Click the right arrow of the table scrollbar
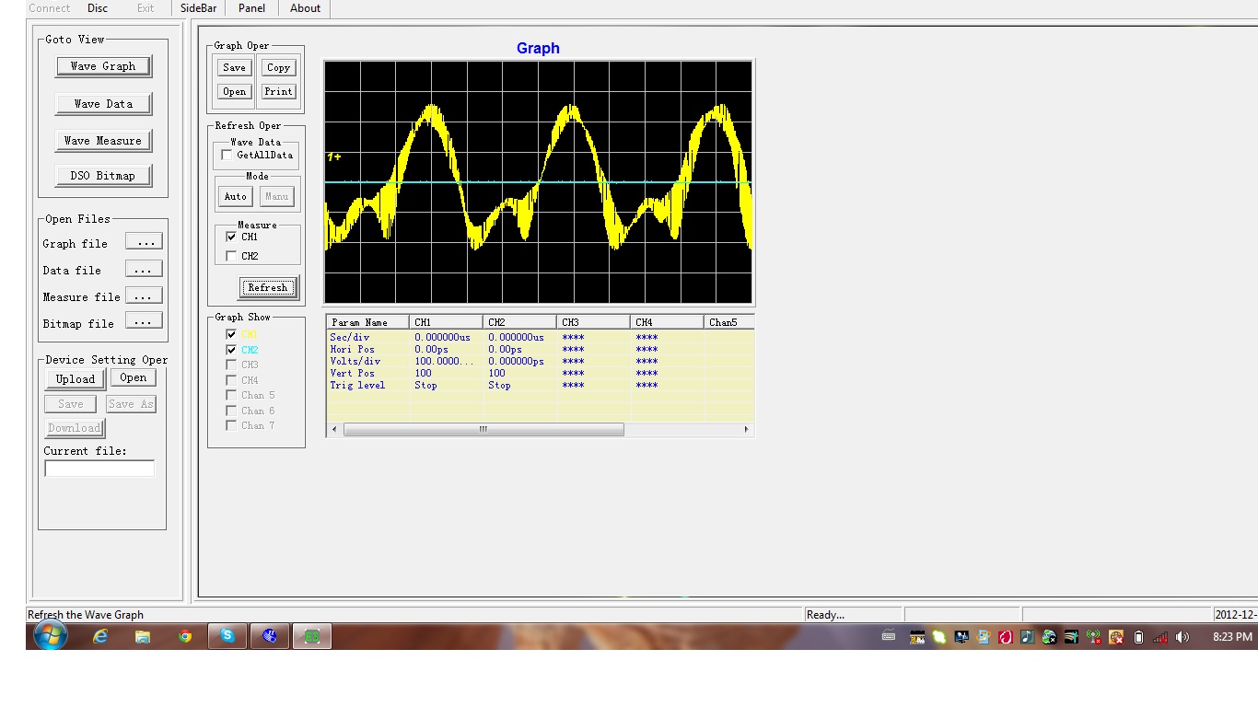 click(746, 429)
